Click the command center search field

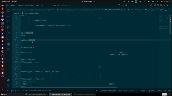click(x=89, y=5)
